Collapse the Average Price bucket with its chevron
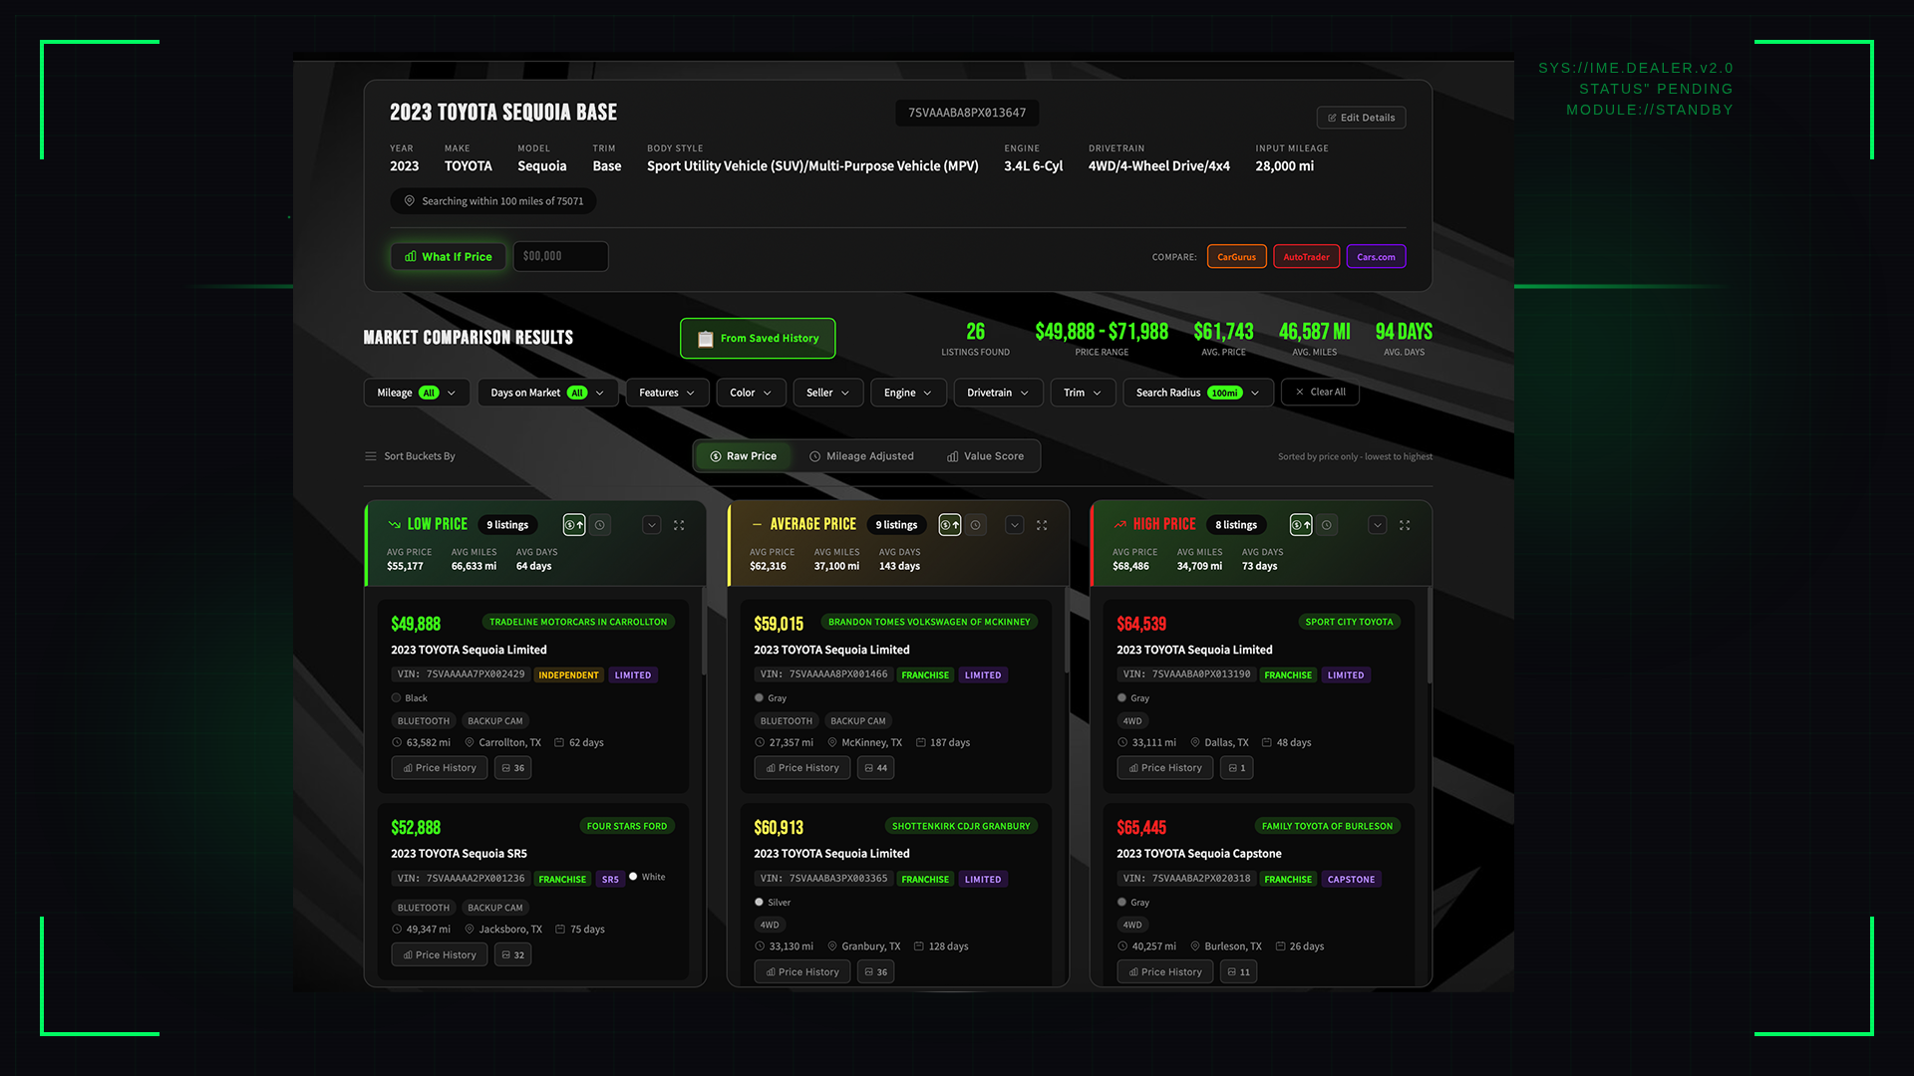The image size is (1914, 1076). click(1014, 525)
